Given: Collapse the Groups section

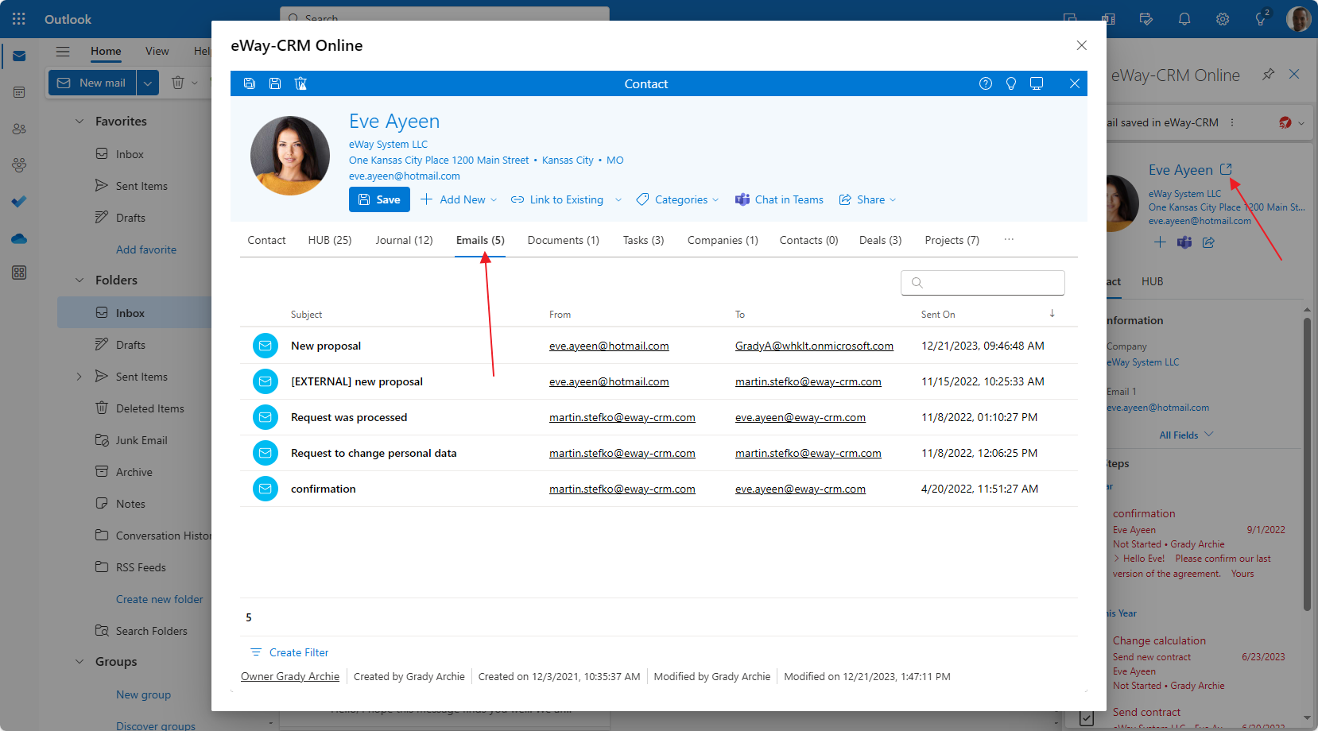Looking at the screenshot, I should click(x=79, y=662).
